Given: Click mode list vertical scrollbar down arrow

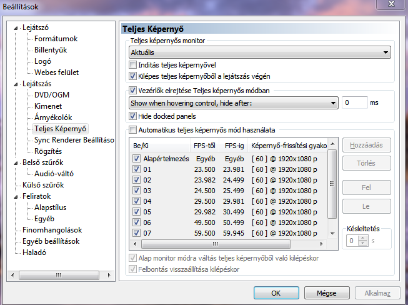Looking at the screenshot, I should [x=332, y=233].
